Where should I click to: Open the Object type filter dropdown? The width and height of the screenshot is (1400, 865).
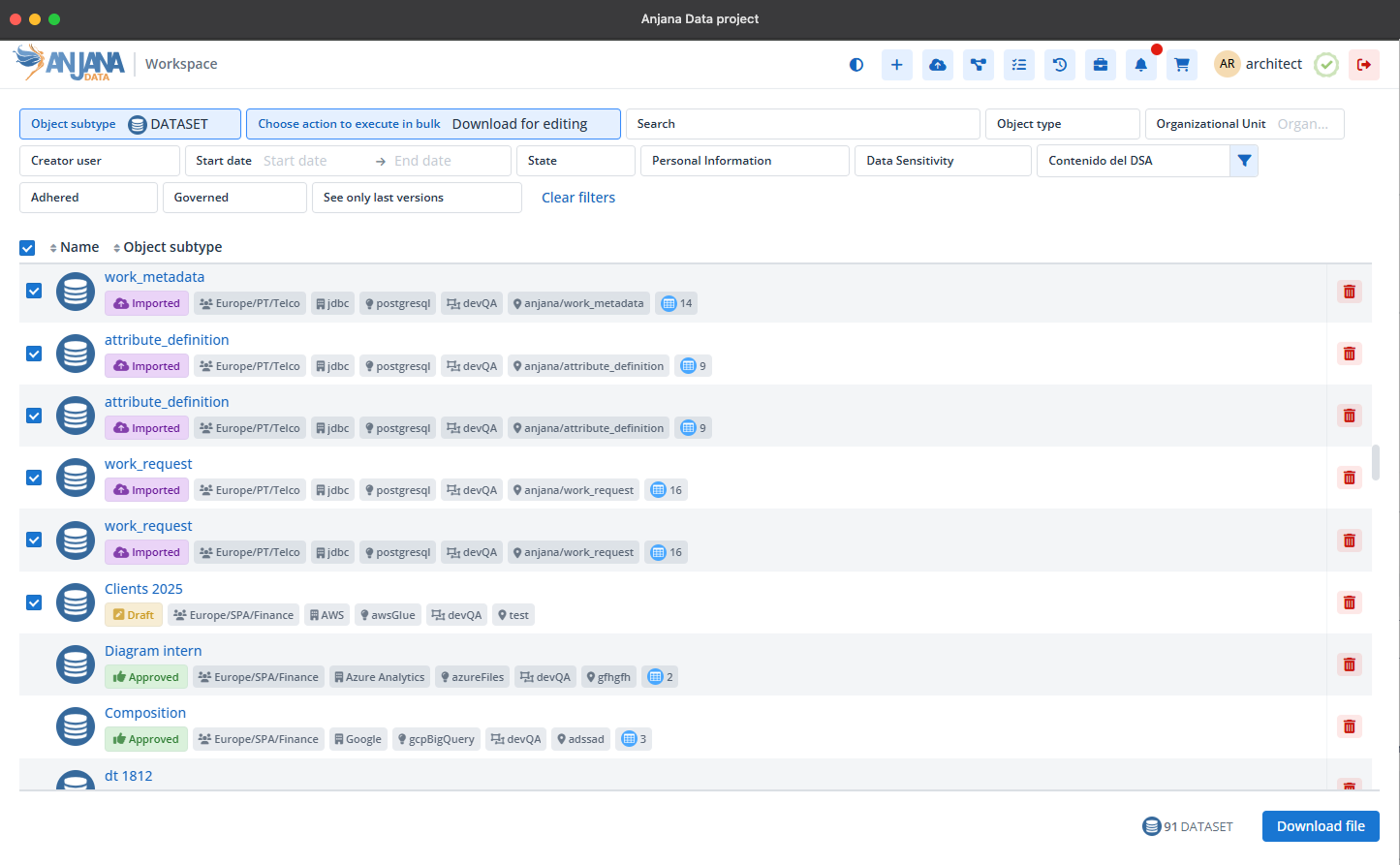(1062, 124)
